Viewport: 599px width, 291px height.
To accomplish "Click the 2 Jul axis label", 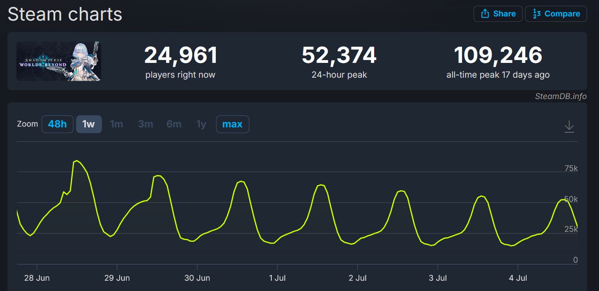I will point(358,278).
